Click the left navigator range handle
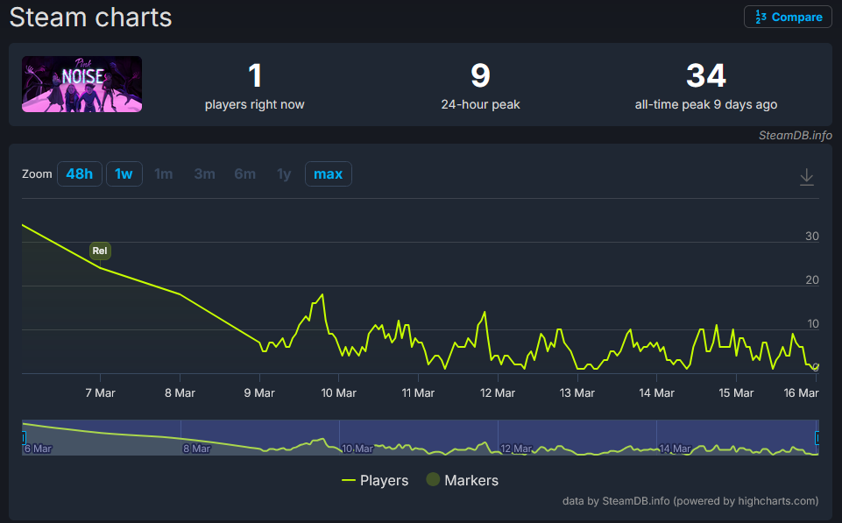 [24, 438]
